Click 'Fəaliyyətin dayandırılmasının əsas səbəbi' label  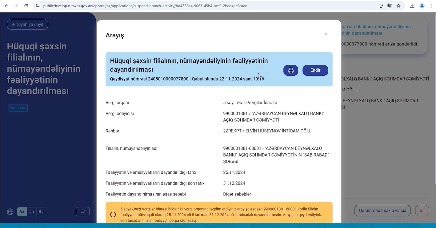146,194
